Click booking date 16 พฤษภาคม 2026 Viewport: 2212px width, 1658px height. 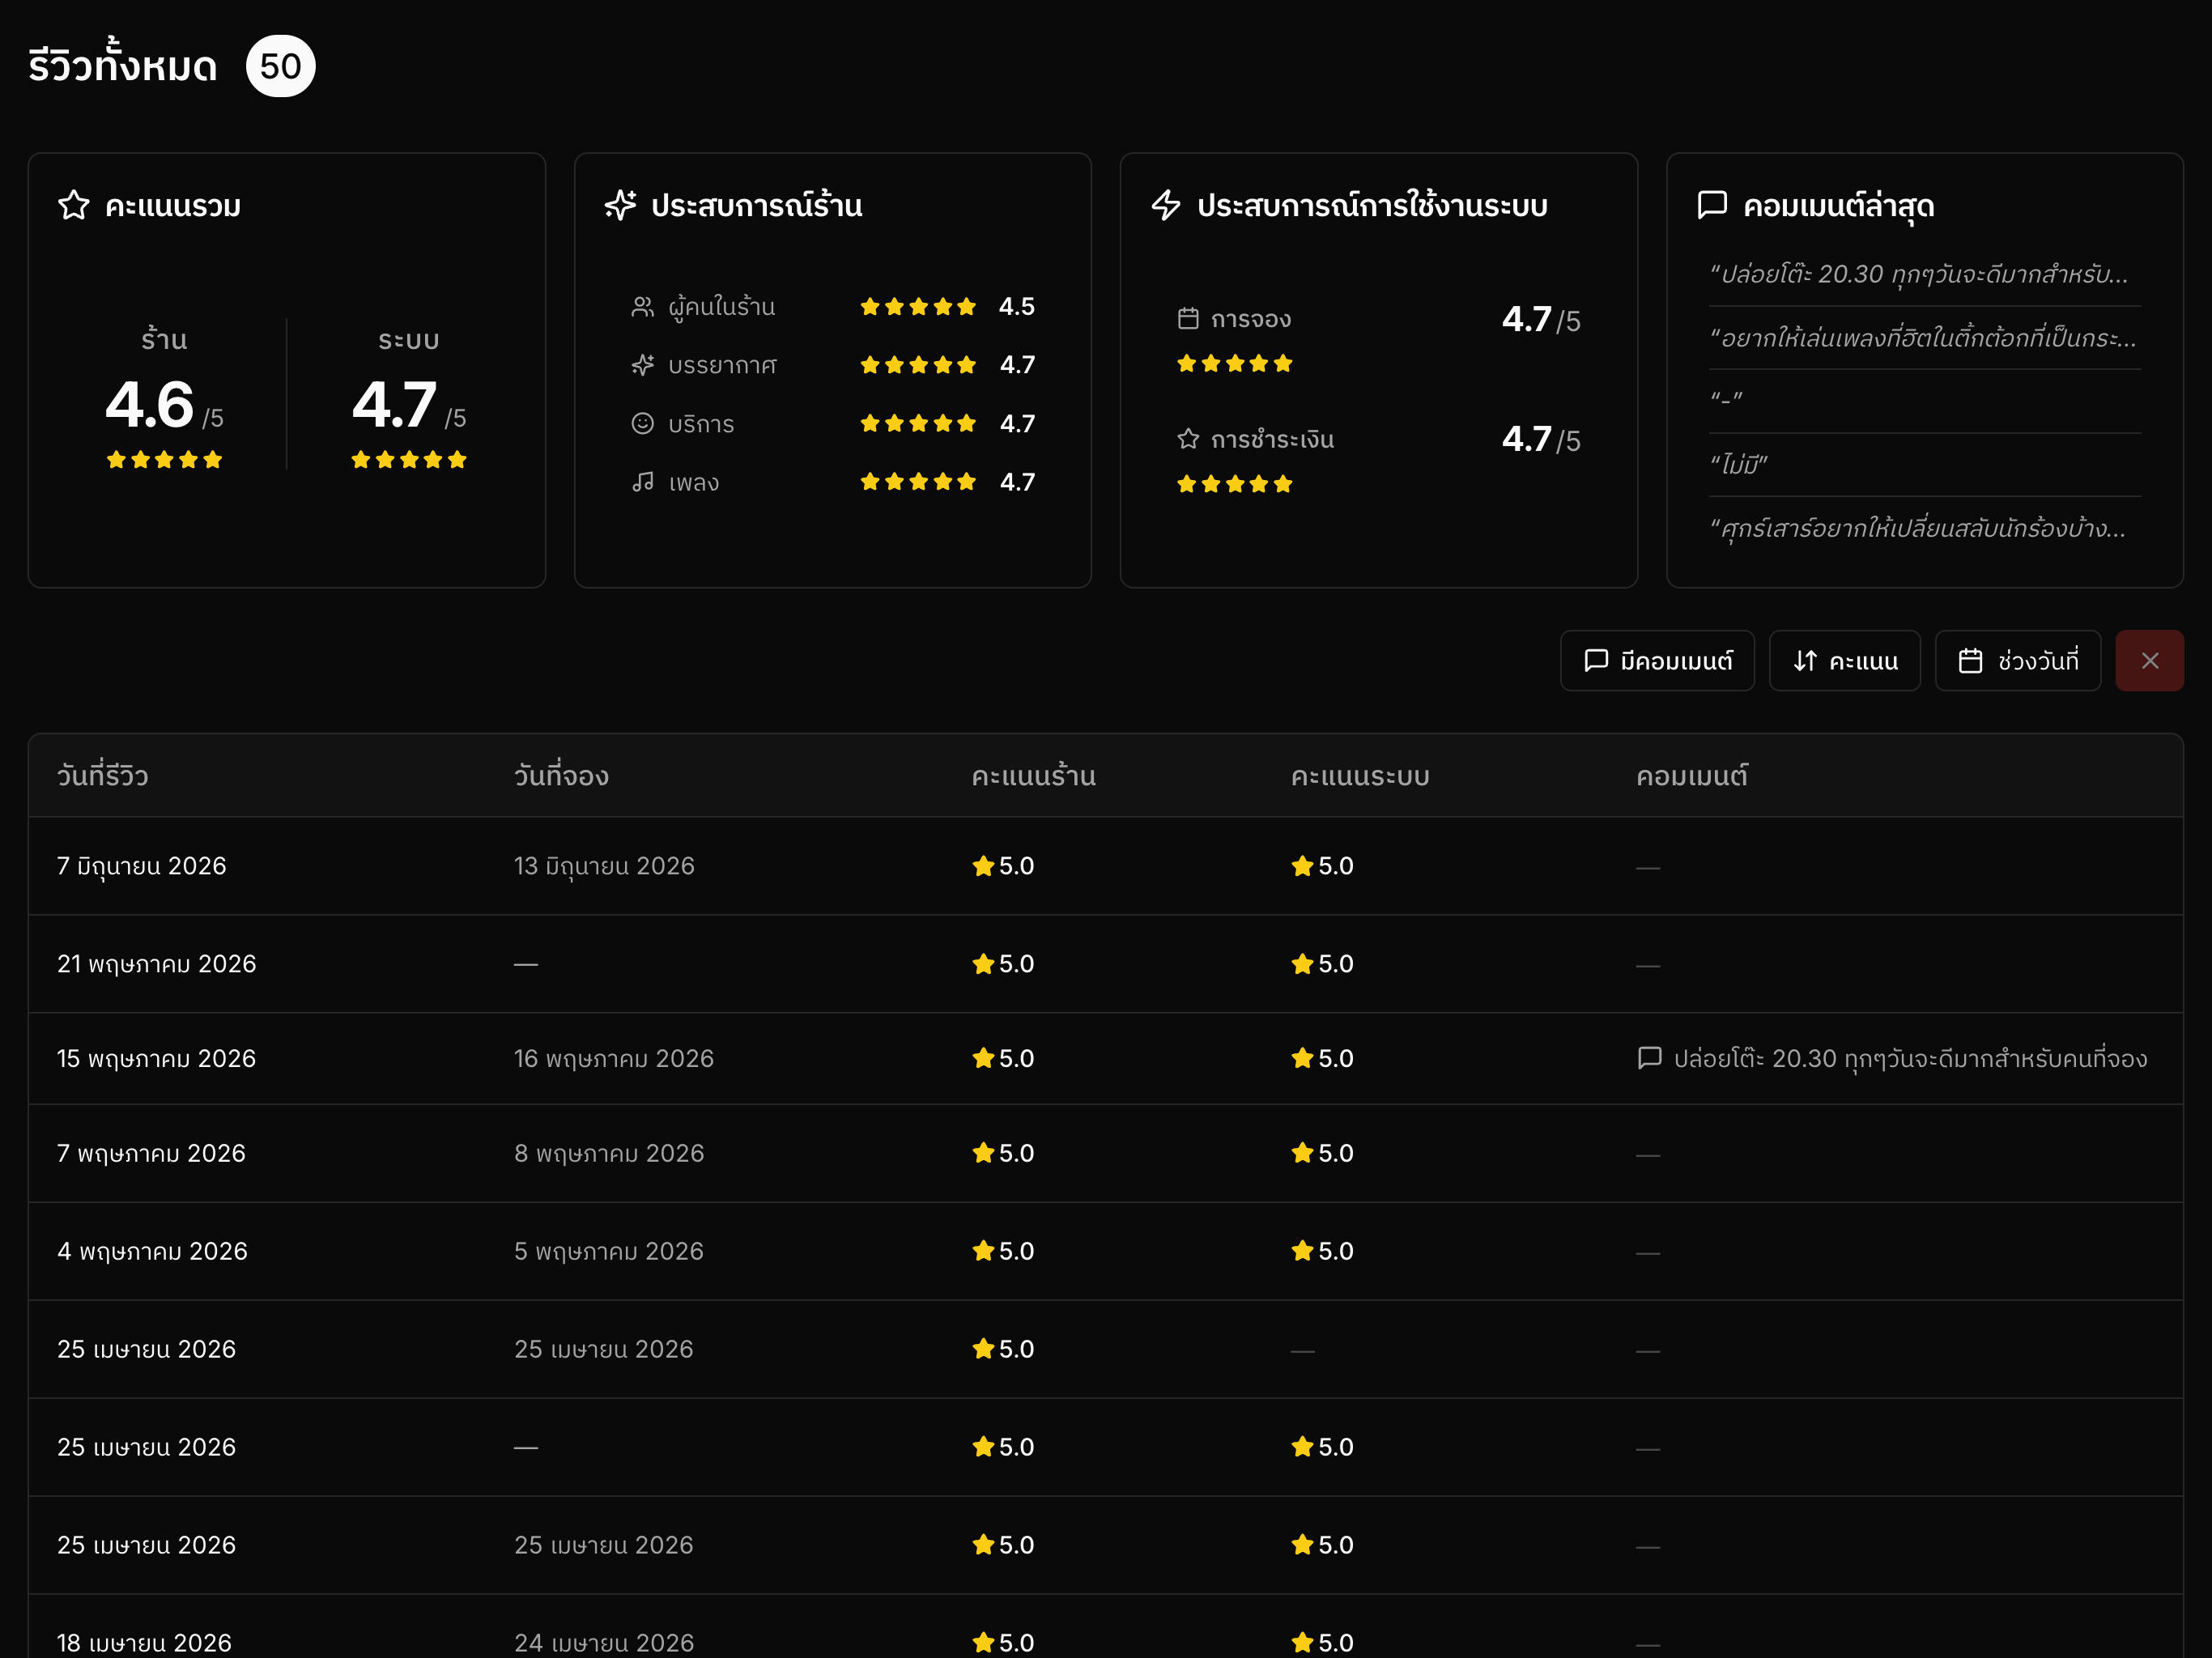pos(614,1058)
